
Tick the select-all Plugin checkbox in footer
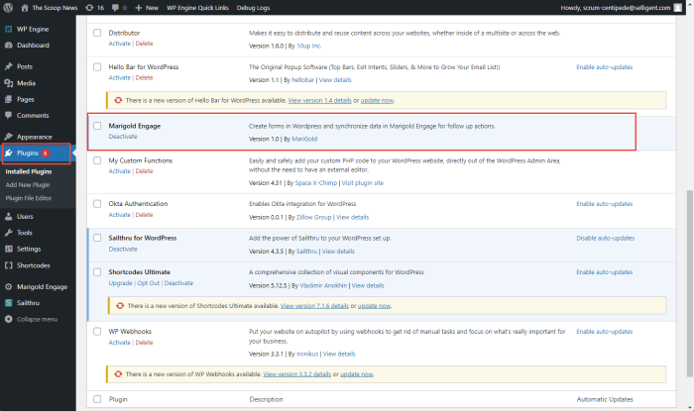click(96, 399)
